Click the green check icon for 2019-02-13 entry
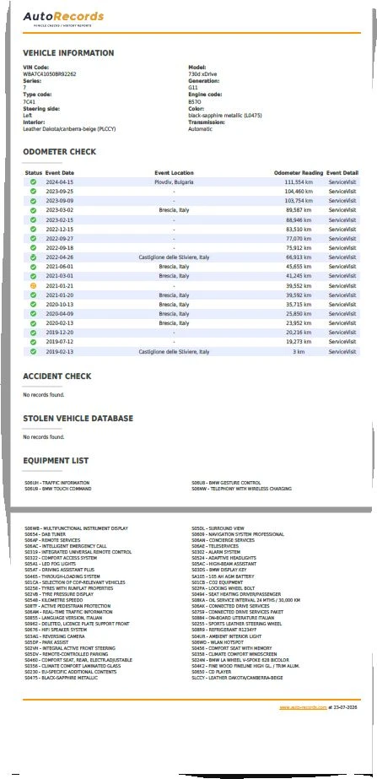The height and width of the screenshot is (779, 377). click(33, 352)
